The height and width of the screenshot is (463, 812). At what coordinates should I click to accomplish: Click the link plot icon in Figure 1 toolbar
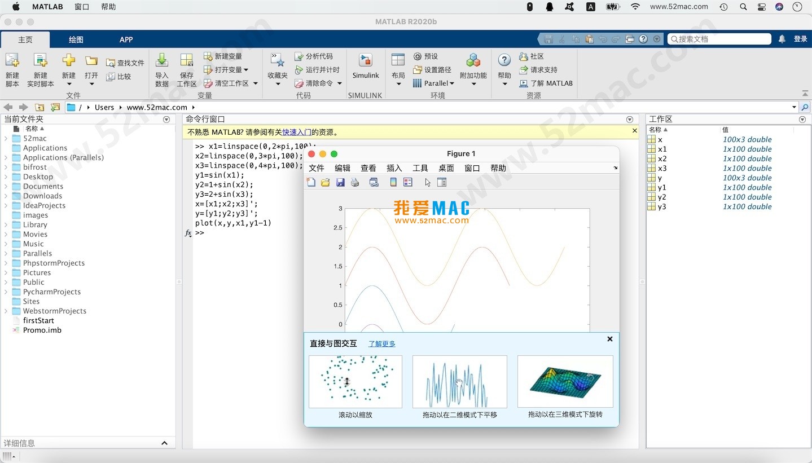point(374,182)
